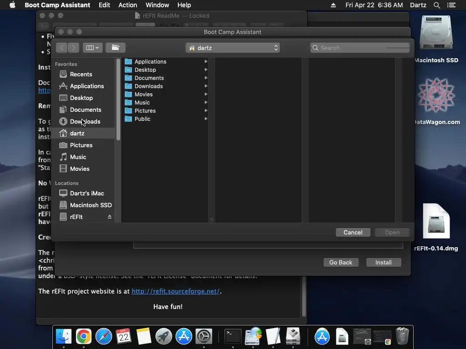Viewport: 466px width, 349px height.
Task: Open the Boot Camp Assistant menu
Action: 57,5
